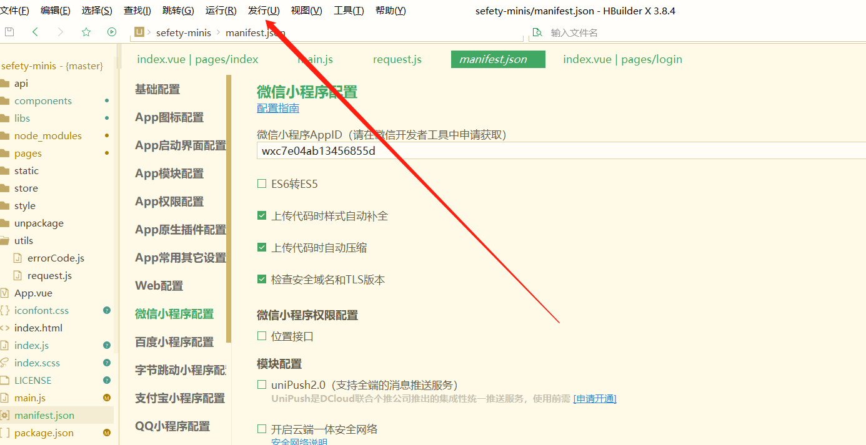The image size is (866, 445).
Task: Open the App图标配置 section
Action: tap(169, 117)
